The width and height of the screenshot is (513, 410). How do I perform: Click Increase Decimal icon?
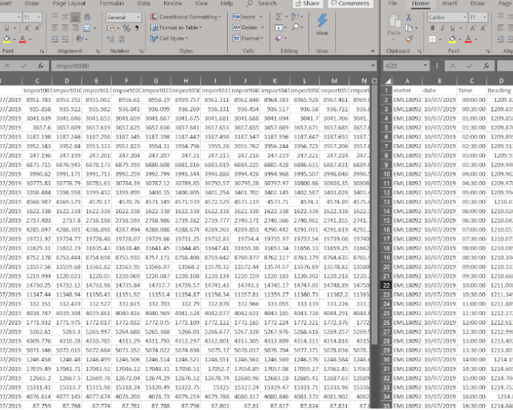pos(111,39)
